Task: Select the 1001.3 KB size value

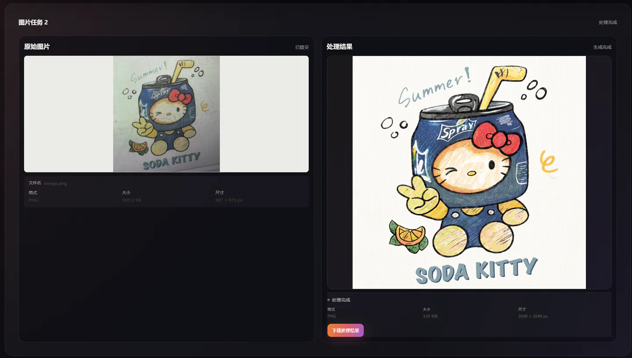Action: coord(131,200)
